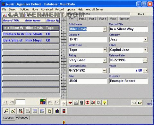
Task: Click the next-page hand after the sort icon
Action: click(50, 102)
